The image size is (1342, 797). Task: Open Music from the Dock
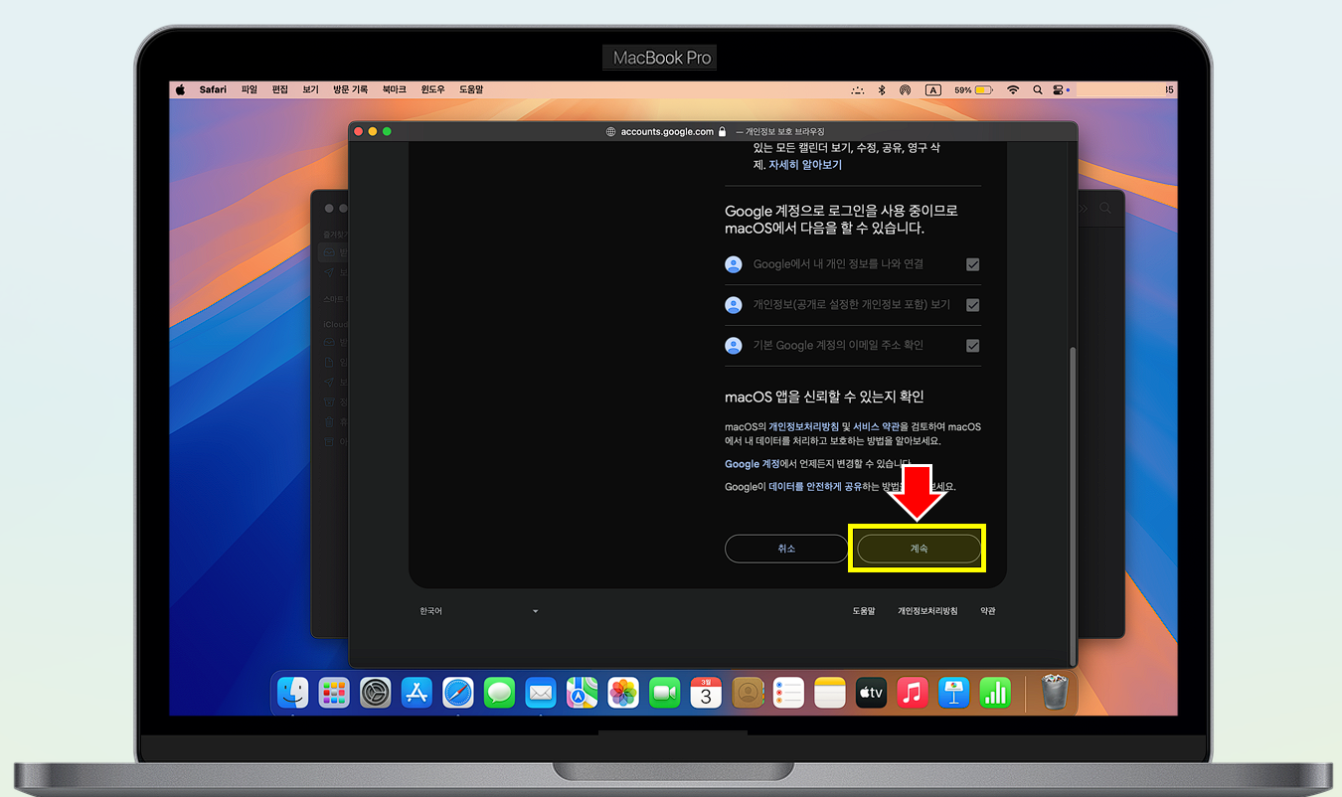tap(913, 692)
